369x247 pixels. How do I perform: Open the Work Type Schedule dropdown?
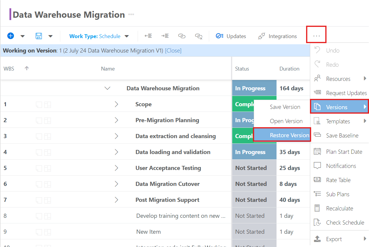tap(99, 36)
